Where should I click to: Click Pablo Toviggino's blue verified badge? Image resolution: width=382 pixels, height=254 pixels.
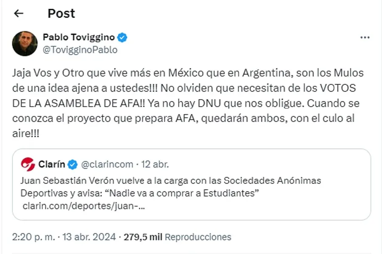click(122, 37)
